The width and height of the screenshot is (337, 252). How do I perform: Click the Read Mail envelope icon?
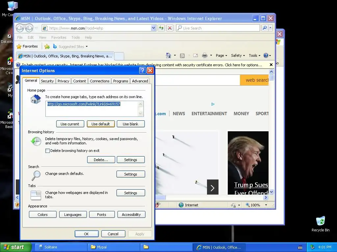(x=195, y=55)
